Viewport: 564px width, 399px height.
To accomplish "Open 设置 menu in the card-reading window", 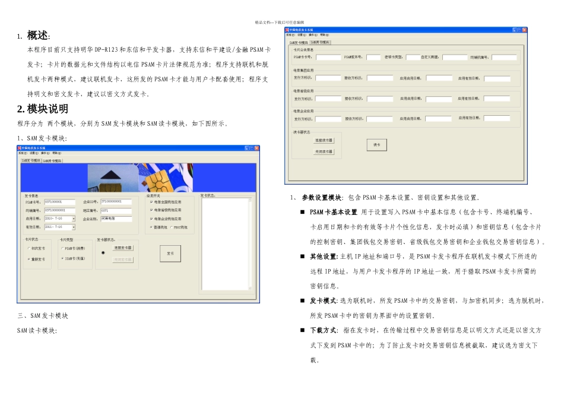I will (302, 35).
